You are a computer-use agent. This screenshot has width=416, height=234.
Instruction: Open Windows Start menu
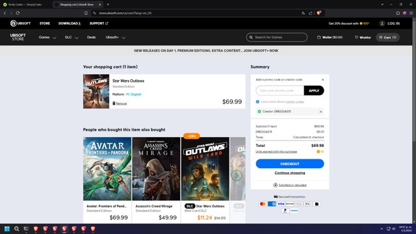tap(7, 229)
